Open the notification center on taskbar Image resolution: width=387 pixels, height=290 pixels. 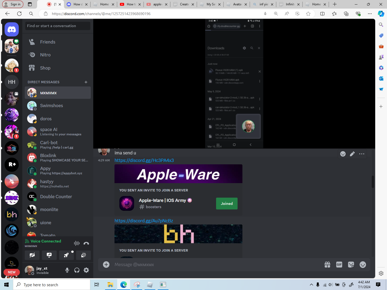tap(378, 285)
